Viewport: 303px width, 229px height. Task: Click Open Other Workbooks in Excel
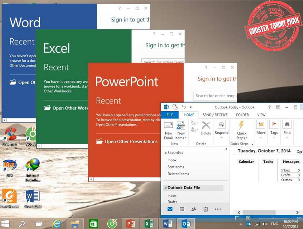tap(66, 108)
